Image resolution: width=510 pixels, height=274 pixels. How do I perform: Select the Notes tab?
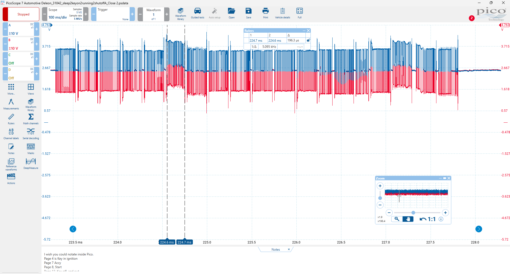click(275, 250)
